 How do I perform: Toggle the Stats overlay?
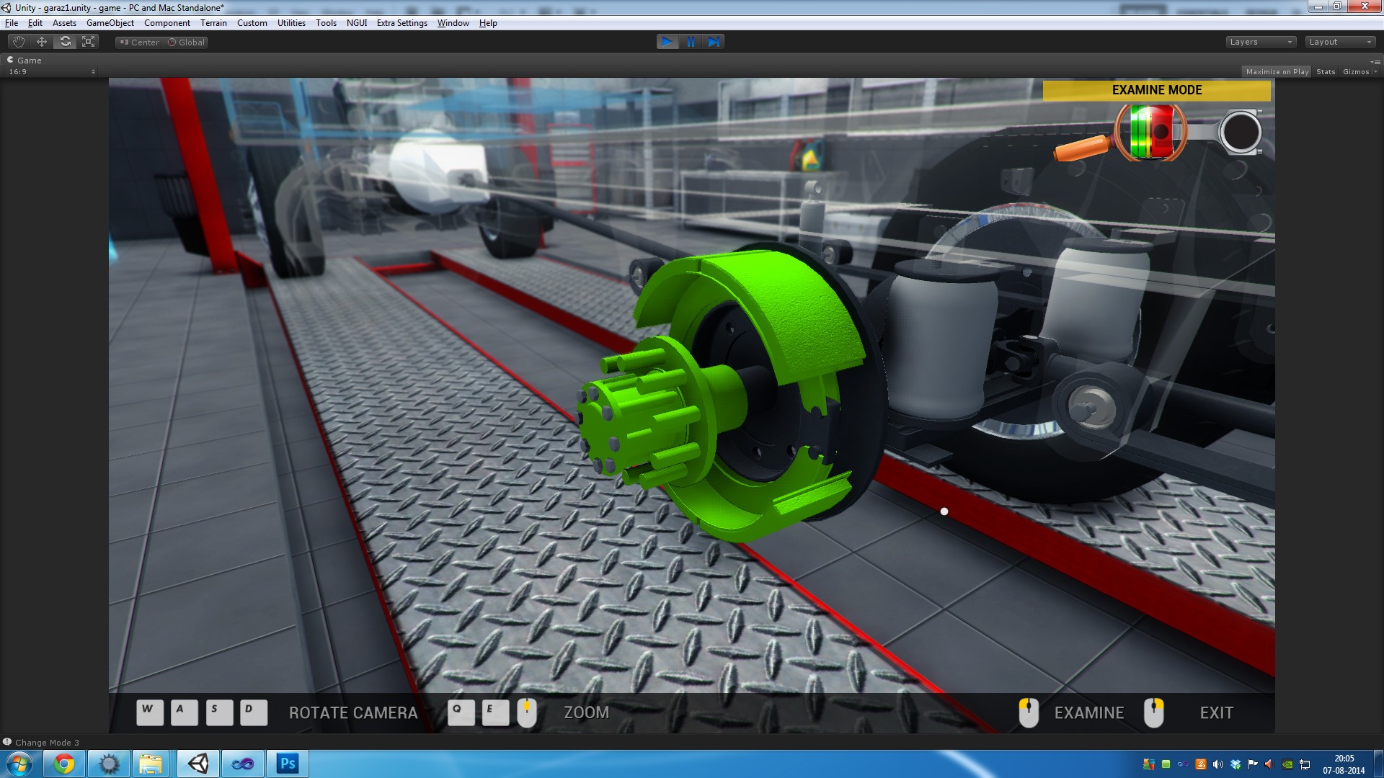coord(1325,71)
